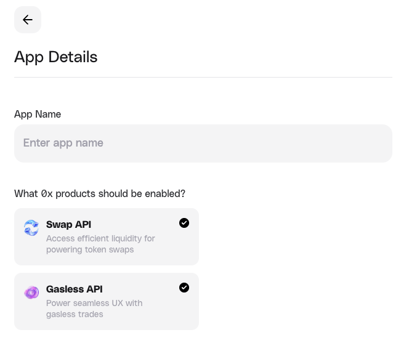
Task: Click the 'gasless trades' text line
Action: 75,314
